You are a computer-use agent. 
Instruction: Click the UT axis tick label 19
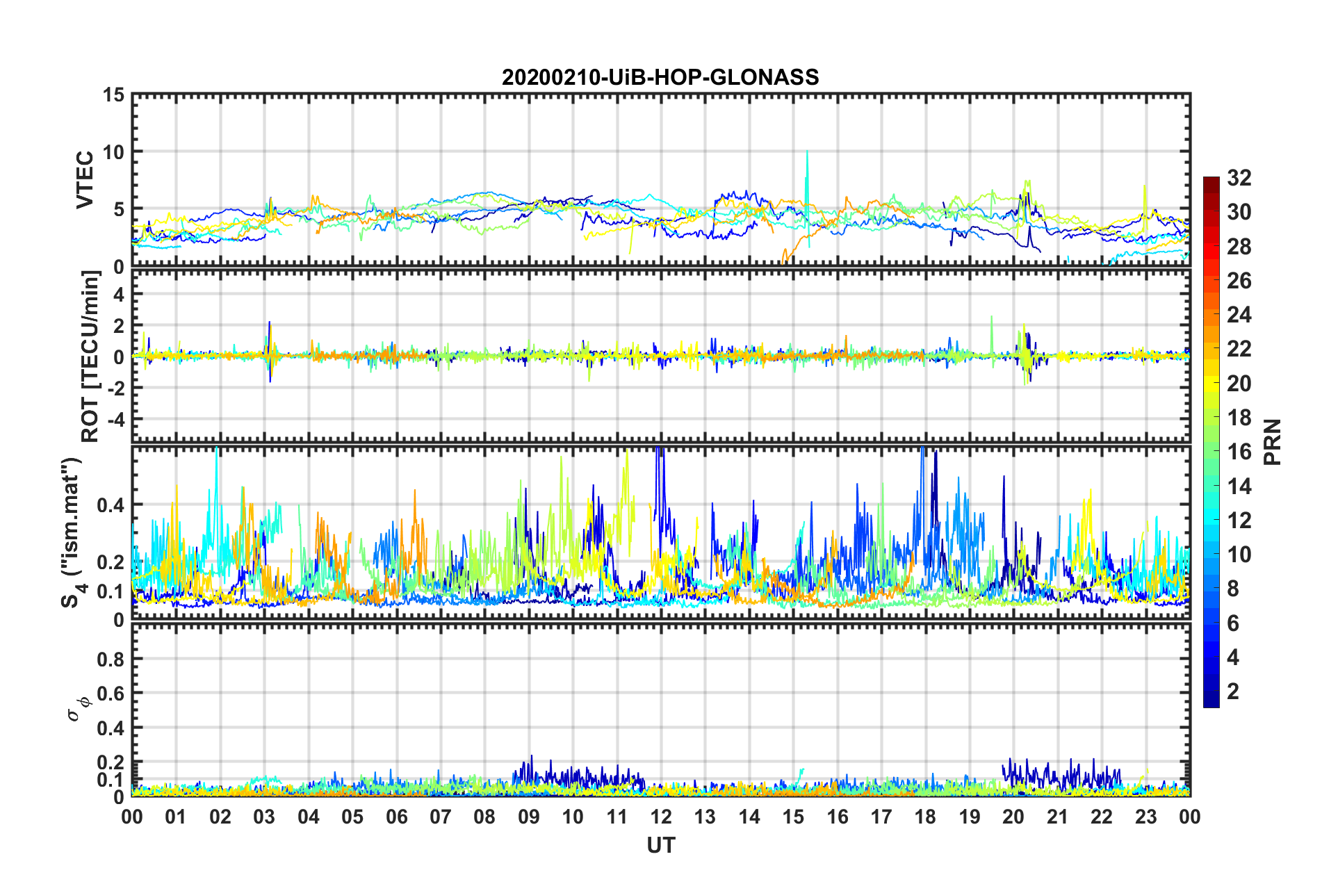[x=970, y=817]
